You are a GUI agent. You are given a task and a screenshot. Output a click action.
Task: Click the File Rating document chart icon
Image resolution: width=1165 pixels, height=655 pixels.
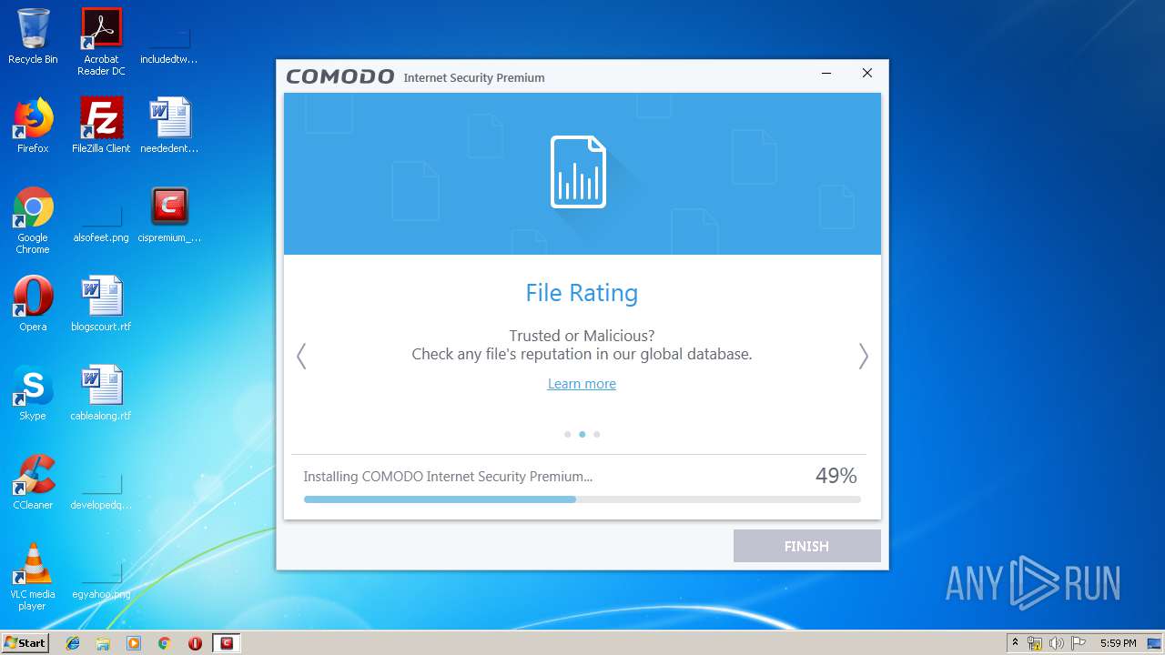tap(578, 171)
